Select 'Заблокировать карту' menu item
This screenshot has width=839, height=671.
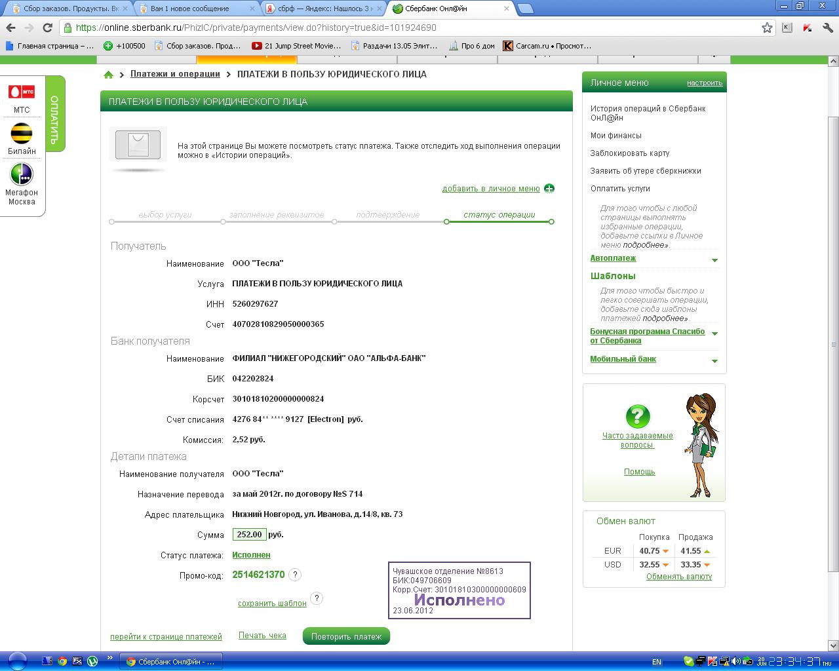pos(630,153)
